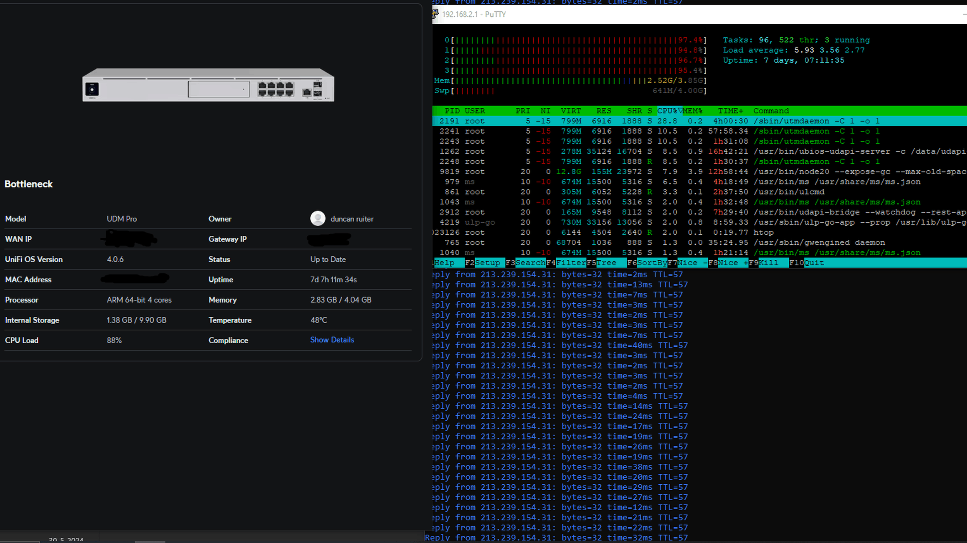
Task: Select the htop process row
Action: click(x=699, y=232)
